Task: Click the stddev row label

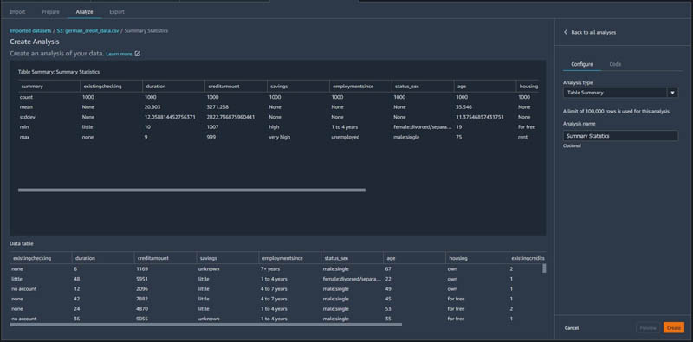Action: click(x=27, y=117)
